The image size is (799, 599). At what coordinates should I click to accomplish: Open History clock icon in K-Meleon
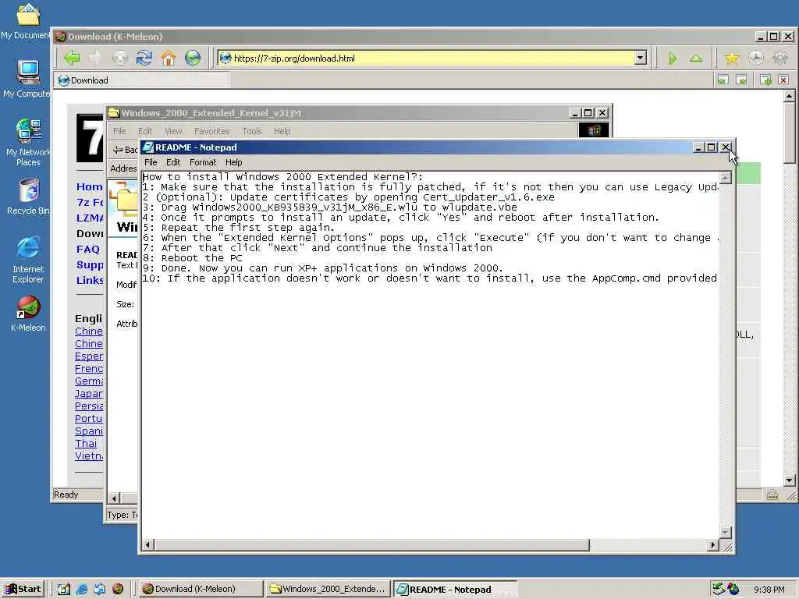(756, 58)
